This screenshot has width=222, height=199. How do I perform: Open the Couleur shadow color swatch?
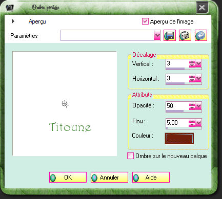click(179, 139)
